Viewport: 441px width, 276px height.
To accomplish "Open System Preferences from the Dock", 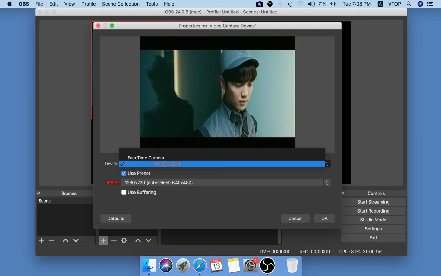I will (x=250, y=266).
